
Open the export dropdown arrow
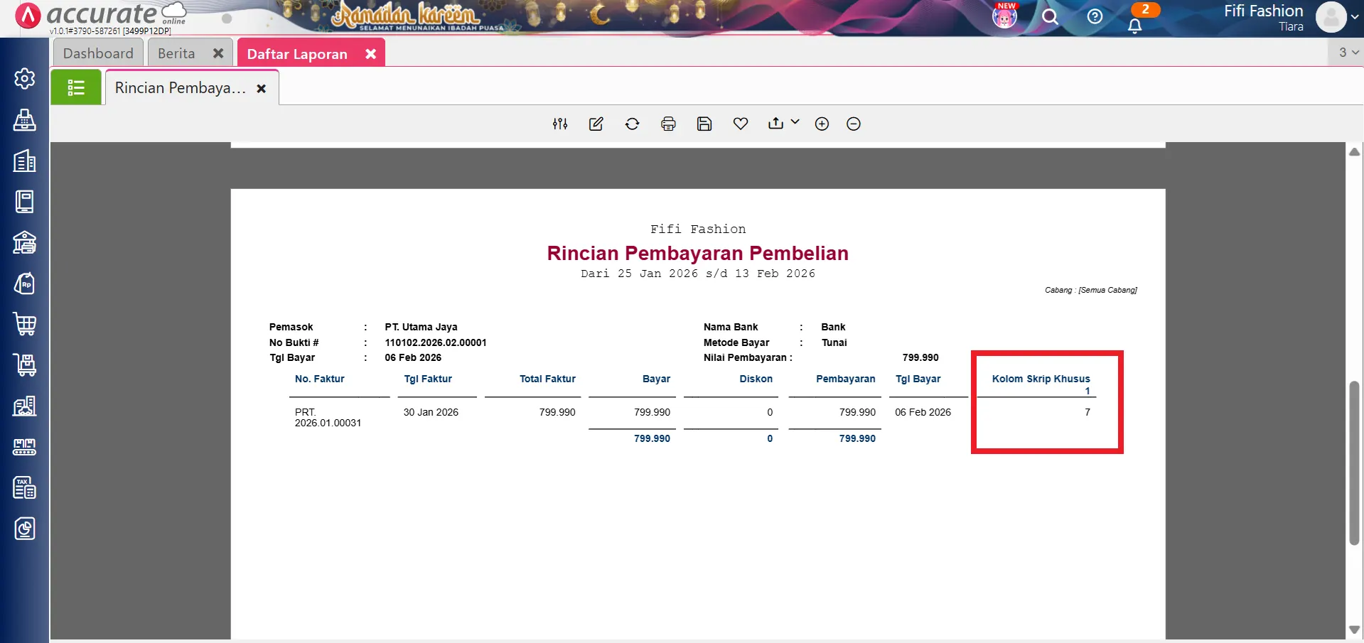tap(795, 122)
